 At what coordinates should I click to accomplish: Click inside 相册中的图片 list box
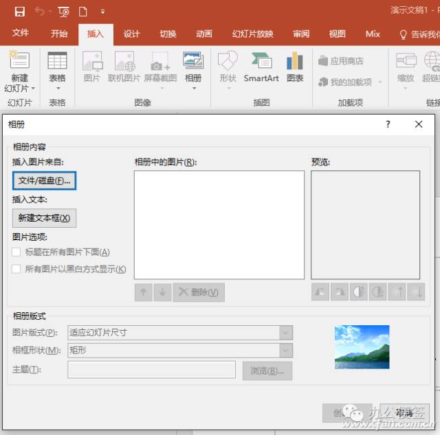[219, 225]
